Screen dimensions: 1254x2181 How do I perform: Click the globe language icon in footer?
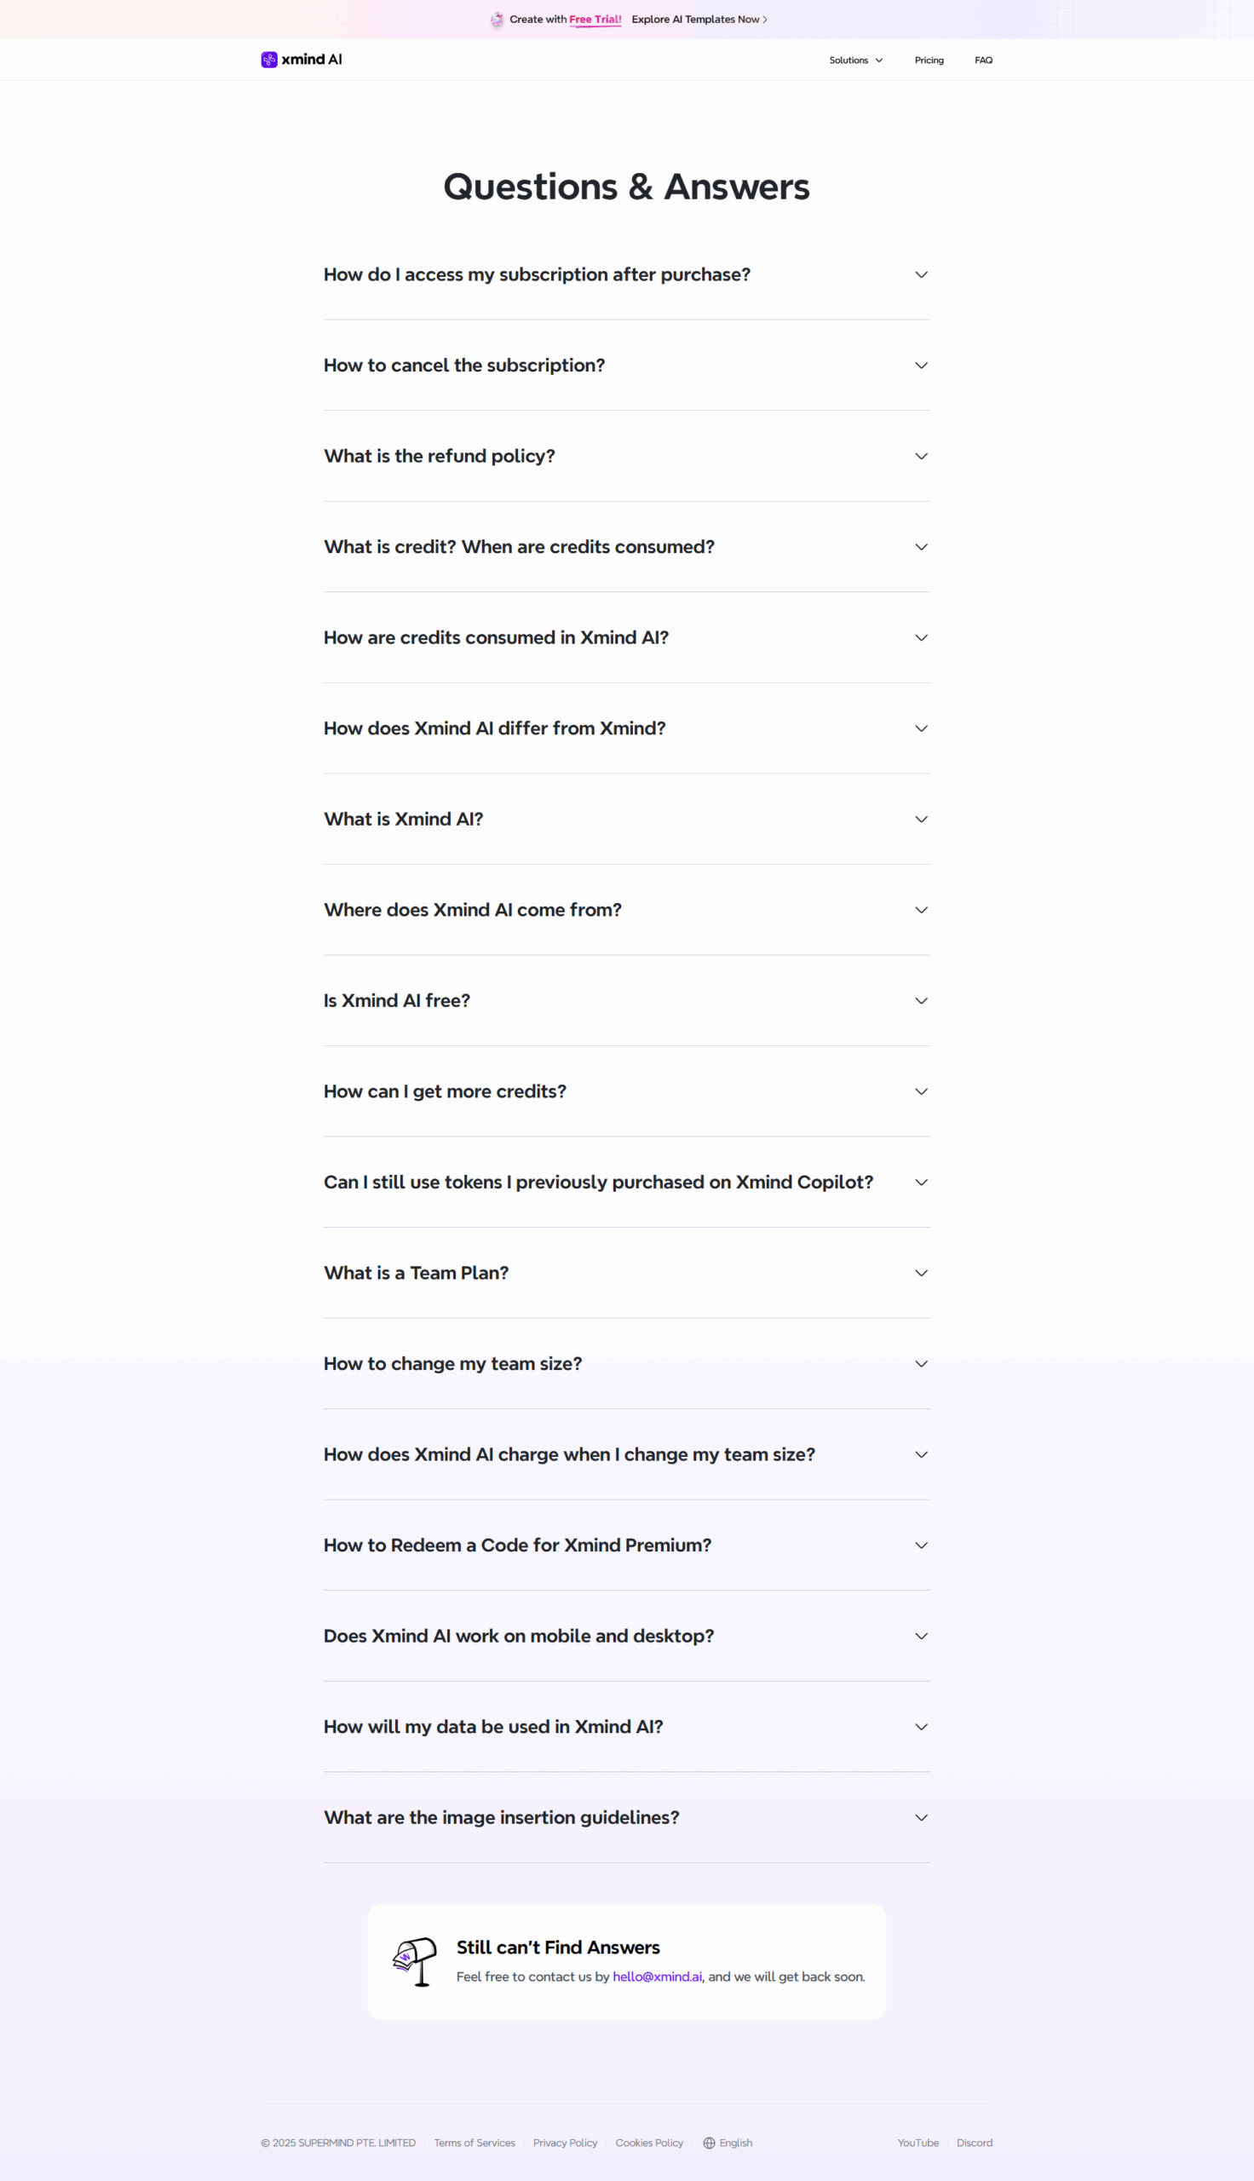point(709,2143)
